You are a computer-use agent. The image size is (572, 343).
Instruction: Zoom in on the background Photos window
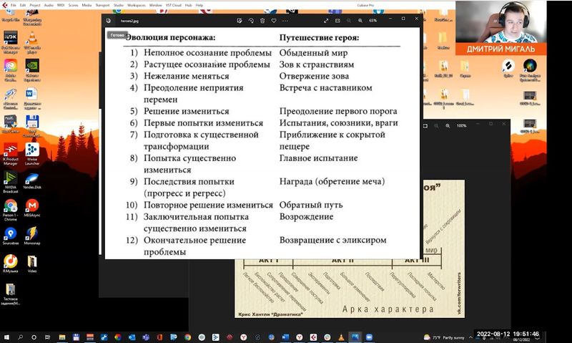click(448, 125)
